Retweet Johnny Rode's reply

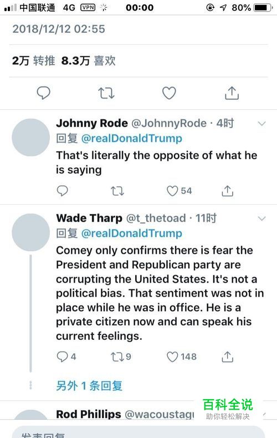point(117,191)
